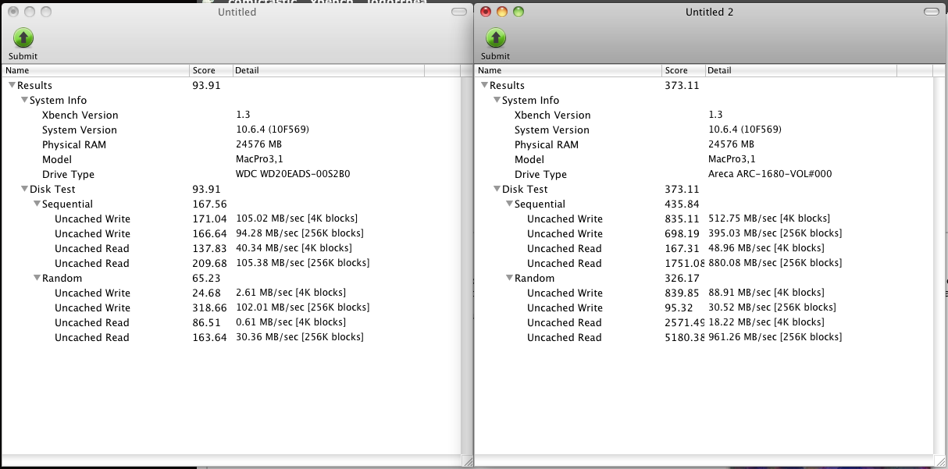948x469 pixels.
Task: Click Score column header in Untitled 2 window
Action: click(x=683, y=70)
